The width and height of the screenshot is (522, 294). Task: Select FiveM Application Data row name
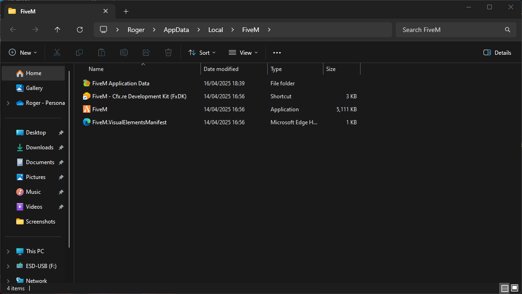[121, 83]
